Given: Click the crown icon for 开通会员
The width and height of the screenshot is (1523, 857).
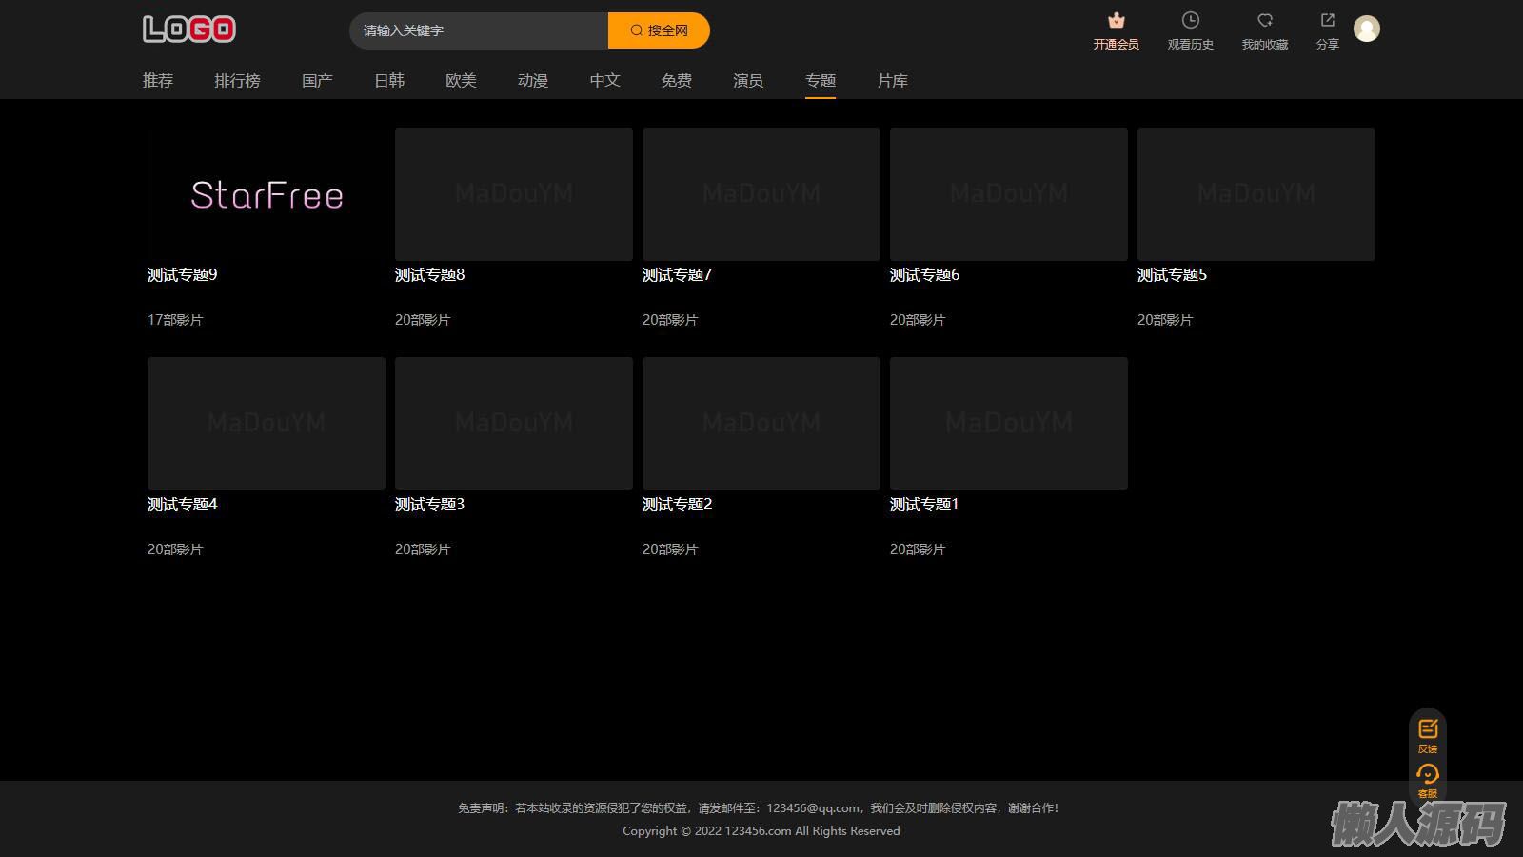Looking at the screenshot, I should pos(1116,21).
